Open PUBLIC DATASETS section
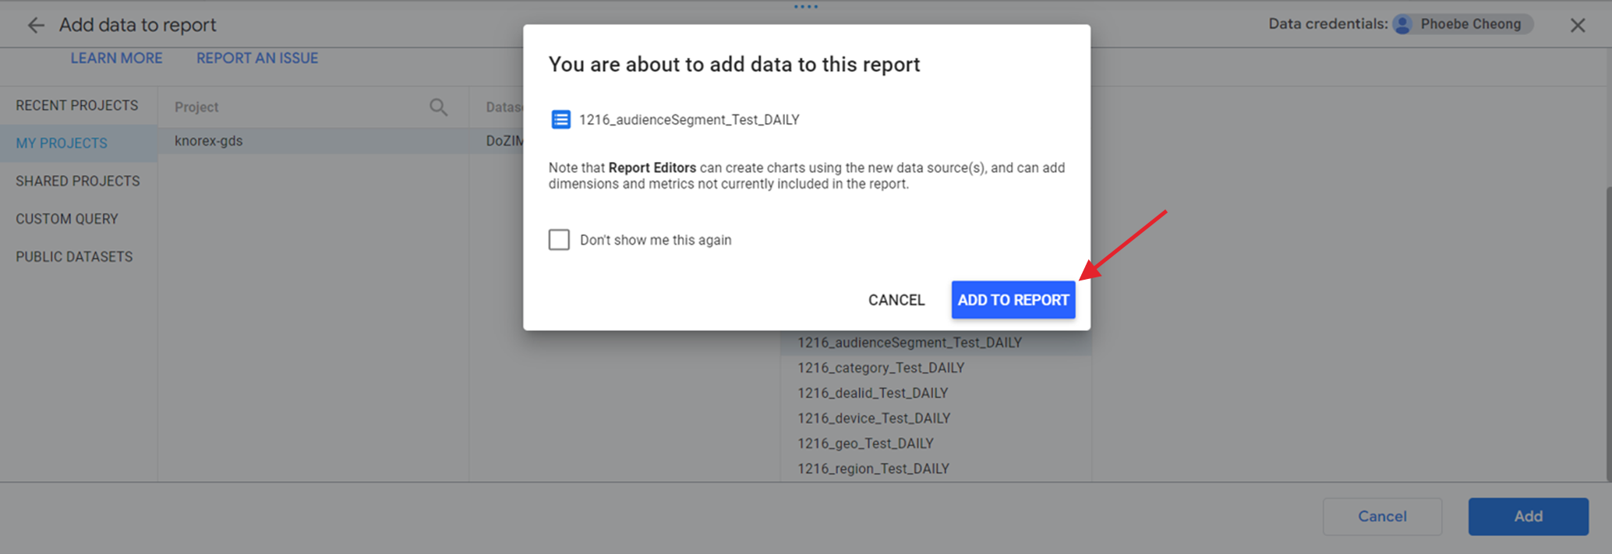 click(x=74, y=257)
